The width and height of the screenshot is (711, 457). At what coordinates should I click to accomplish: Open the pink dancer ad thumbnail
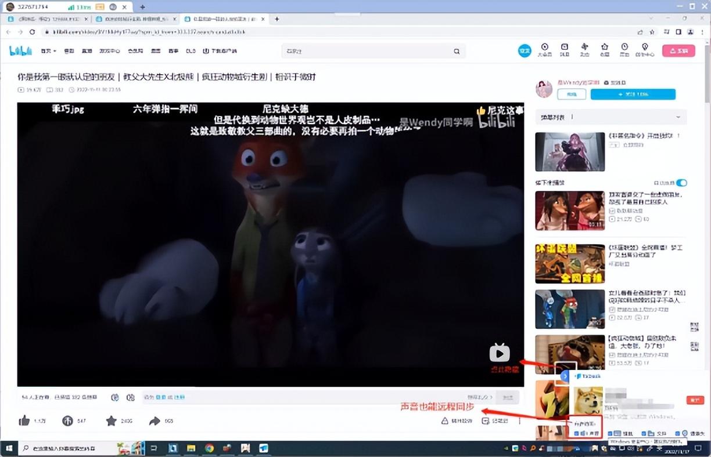click(570, 151)
